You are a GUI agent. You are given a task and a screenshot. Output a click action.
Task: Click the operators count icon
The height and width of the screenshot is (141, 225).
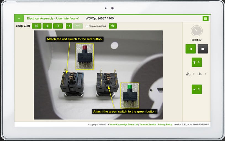coord(200,74)
